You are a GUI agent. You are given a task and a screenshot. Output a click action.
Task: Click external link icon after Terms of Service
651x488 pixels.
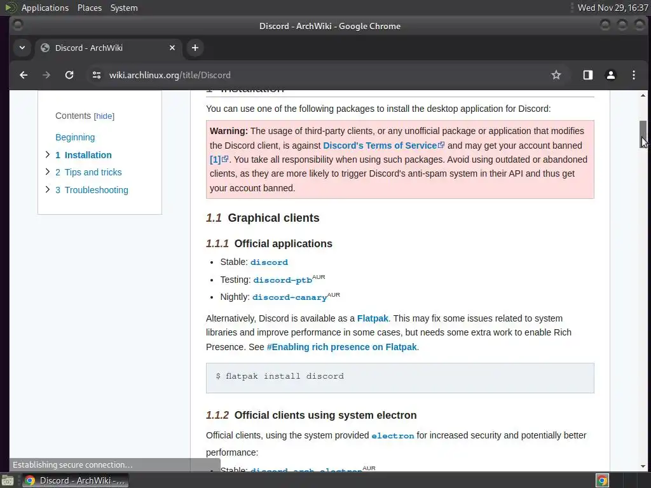(x=441, y=145)
